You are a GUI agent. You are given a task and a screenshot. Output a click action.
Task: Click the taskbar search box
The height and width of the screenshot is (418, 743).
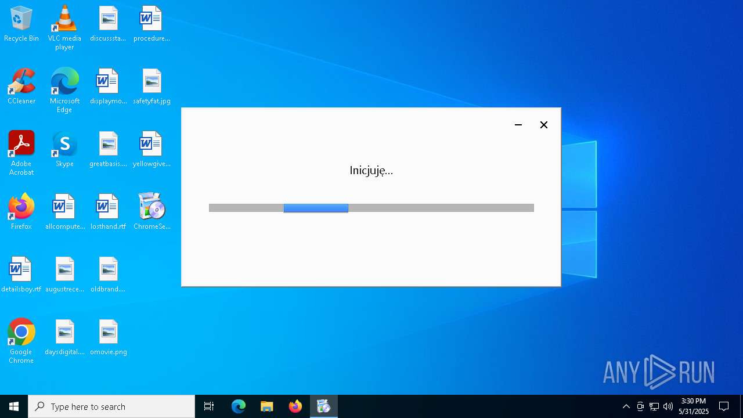coord(111,406)
